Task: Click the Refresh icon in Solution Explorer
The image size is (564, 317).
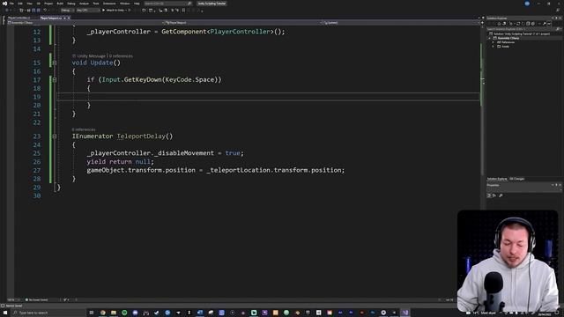Action: 523,24
